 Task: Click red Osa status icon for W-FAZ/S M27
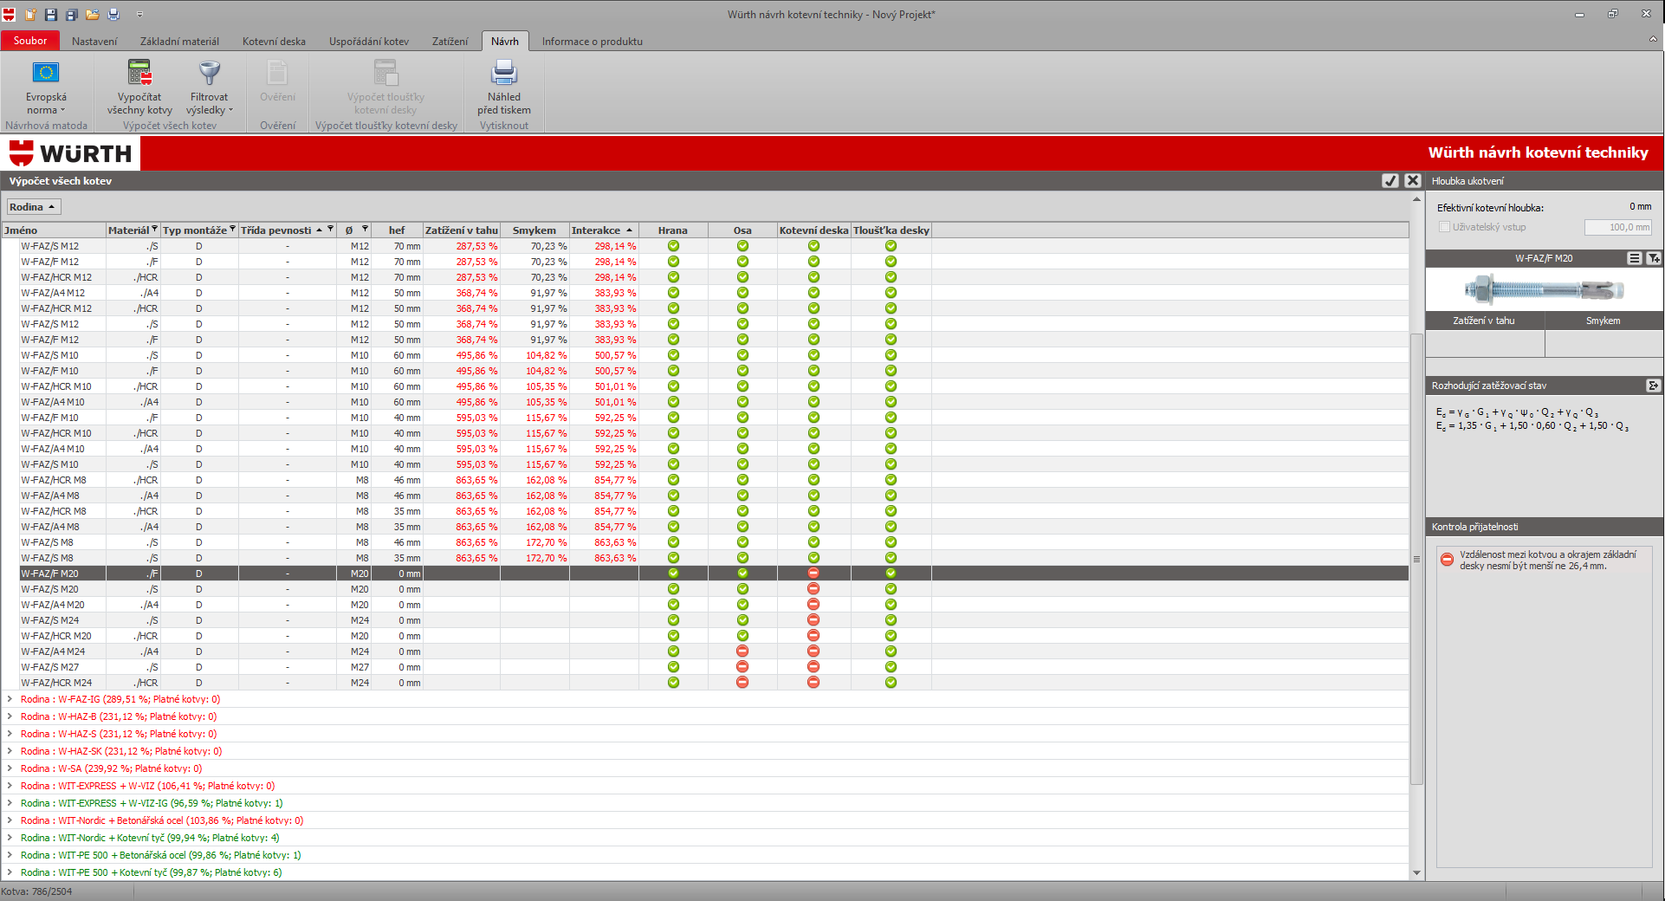click(x=742, y=667)
